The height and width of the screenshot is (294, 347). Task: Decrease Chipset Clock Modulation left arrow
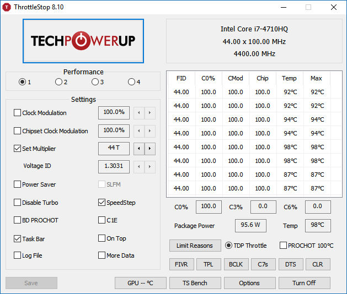click(x=139, y=131)
